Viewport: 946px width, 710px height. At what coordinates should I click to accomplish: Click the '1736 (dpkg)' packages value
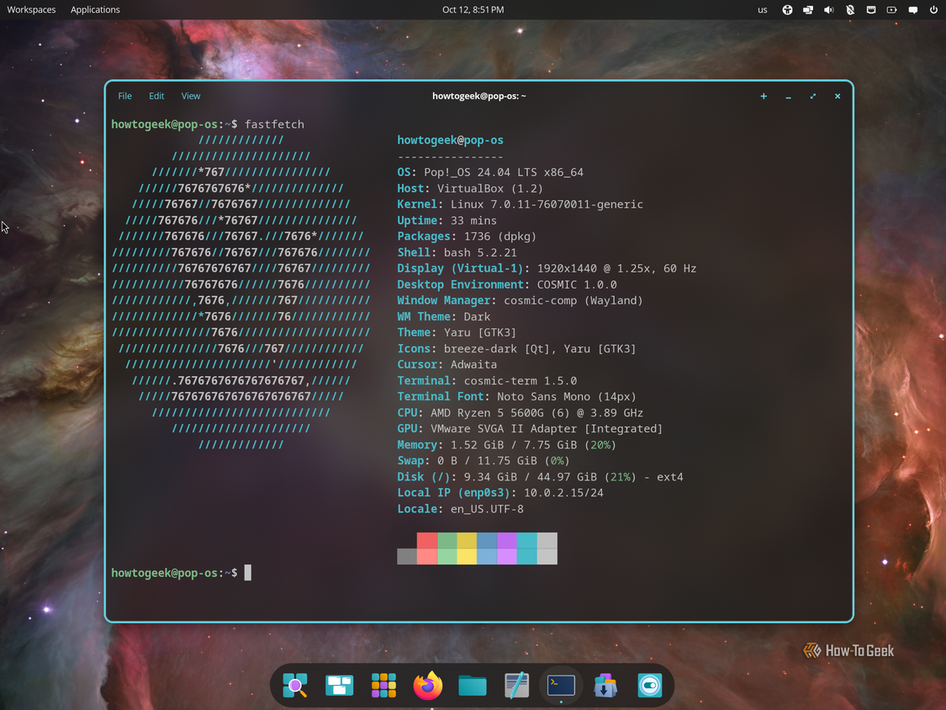click(x=500, y=236)
